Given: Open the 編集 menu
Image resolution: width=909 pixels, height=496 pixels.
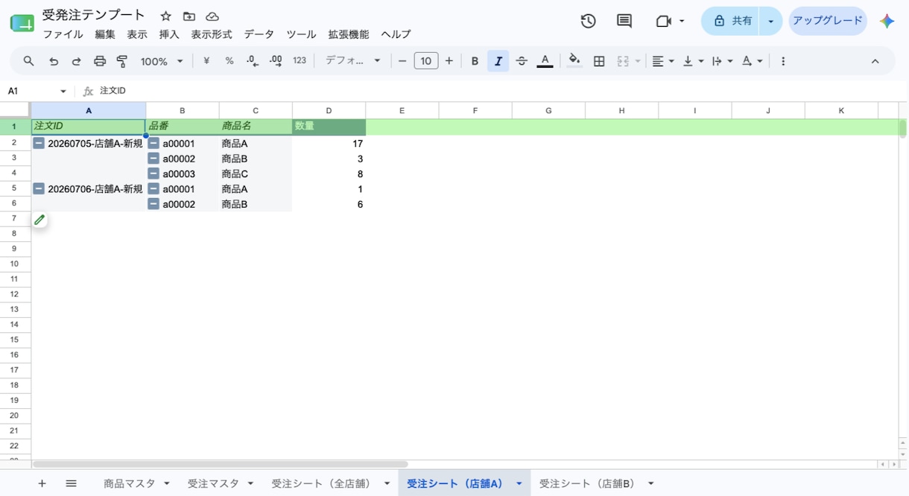Looking at the screenshot, I should point(105,34).
